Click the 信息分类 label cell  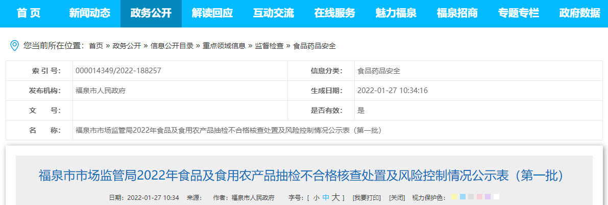(x=321, y=71)
